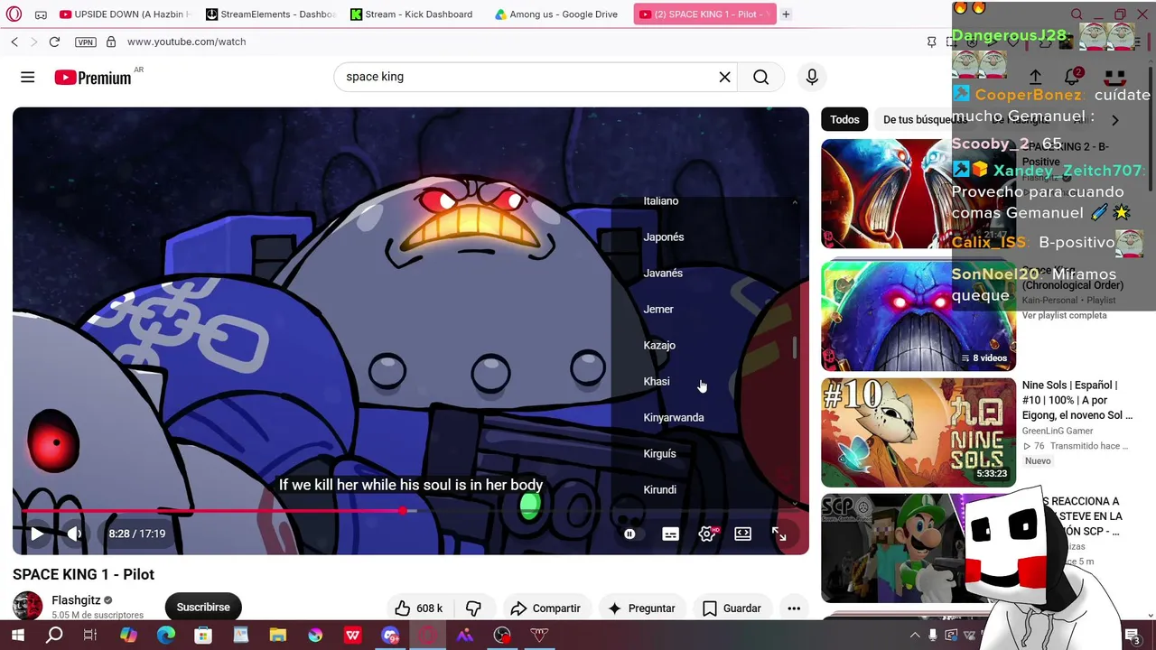Select the Todos filter chip

pyautogui.click(x=844, y=119)
